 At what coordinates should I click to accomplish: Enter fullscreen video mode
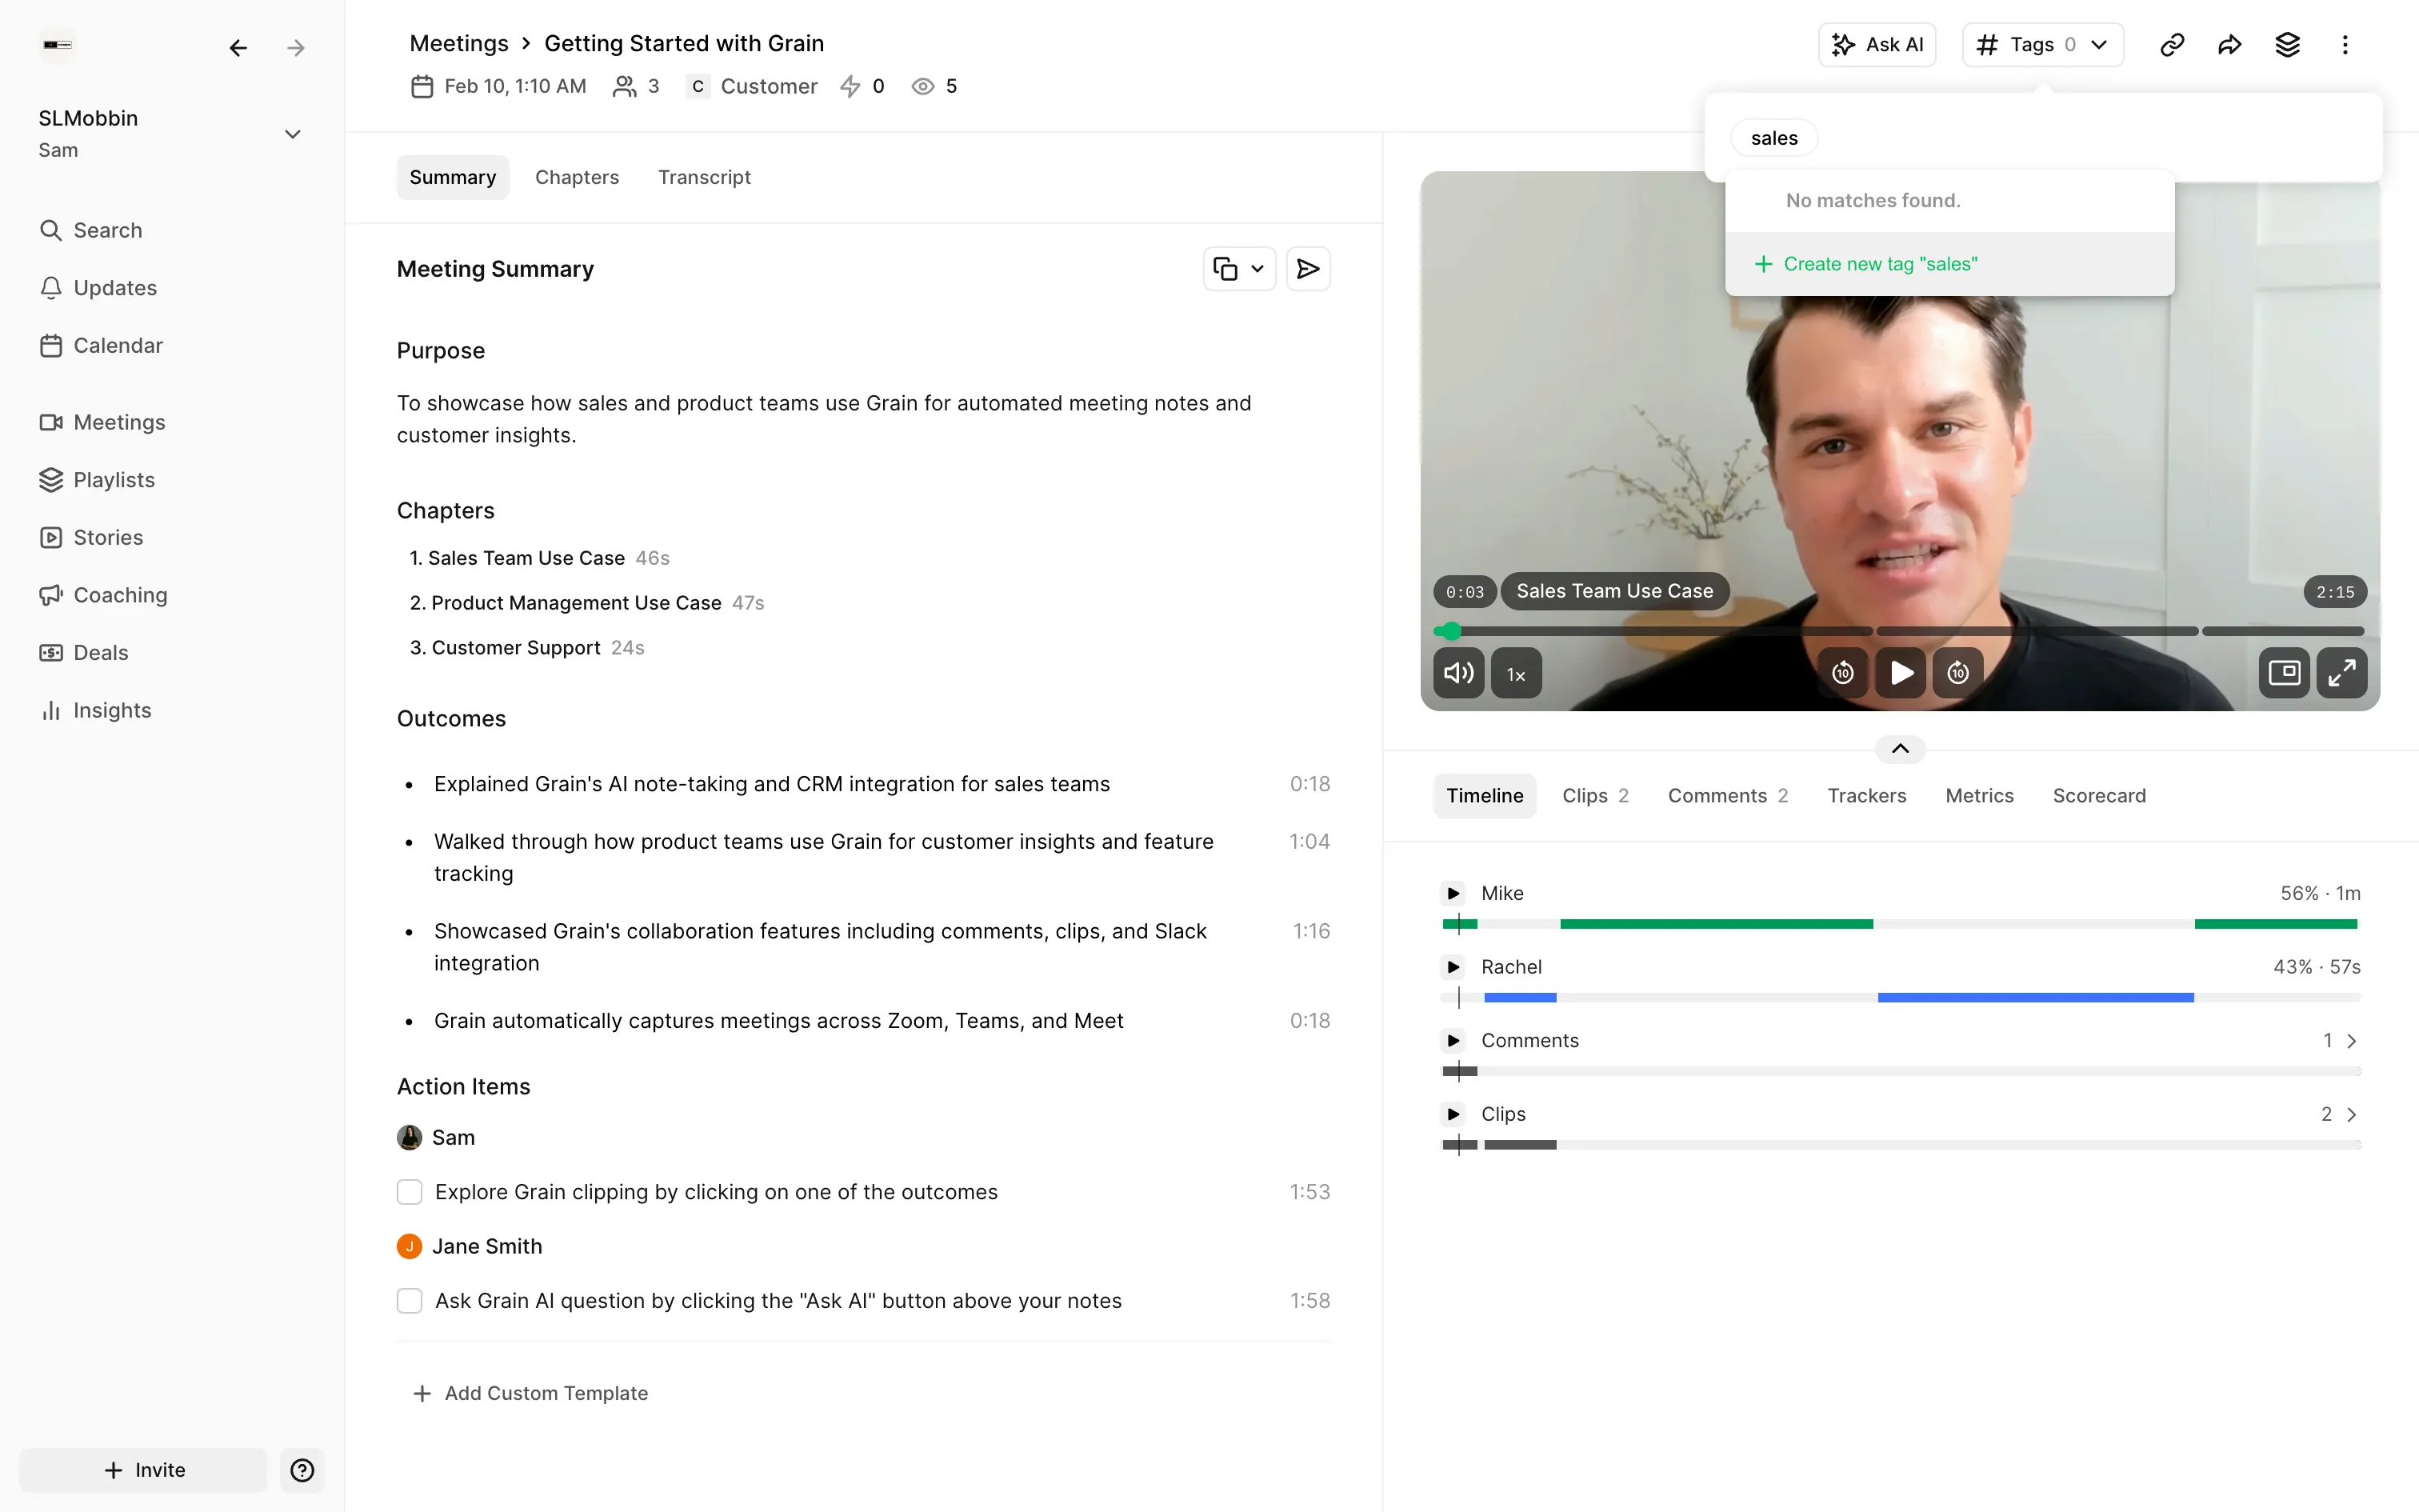[x=2341, y=673]
